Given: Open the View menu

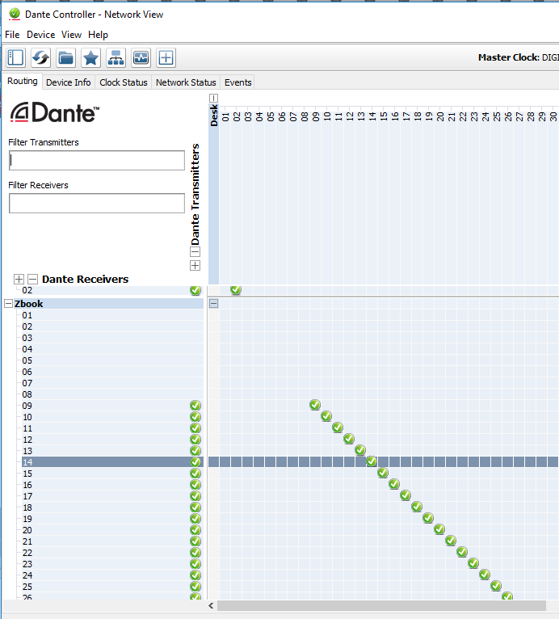Looking at the screenshot, I should (x=71, y=35).
